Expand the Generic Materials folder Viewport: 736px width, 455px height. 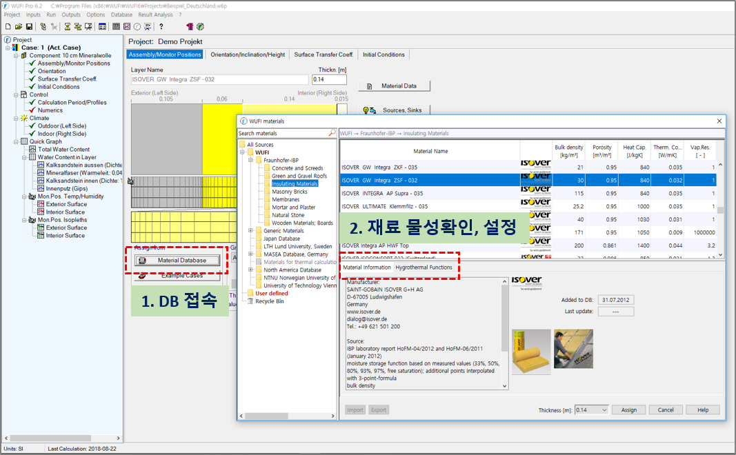251,231
